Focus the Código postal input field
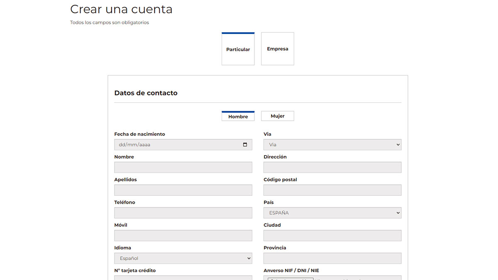The image size is (498, 280). (x=332, y=190)
